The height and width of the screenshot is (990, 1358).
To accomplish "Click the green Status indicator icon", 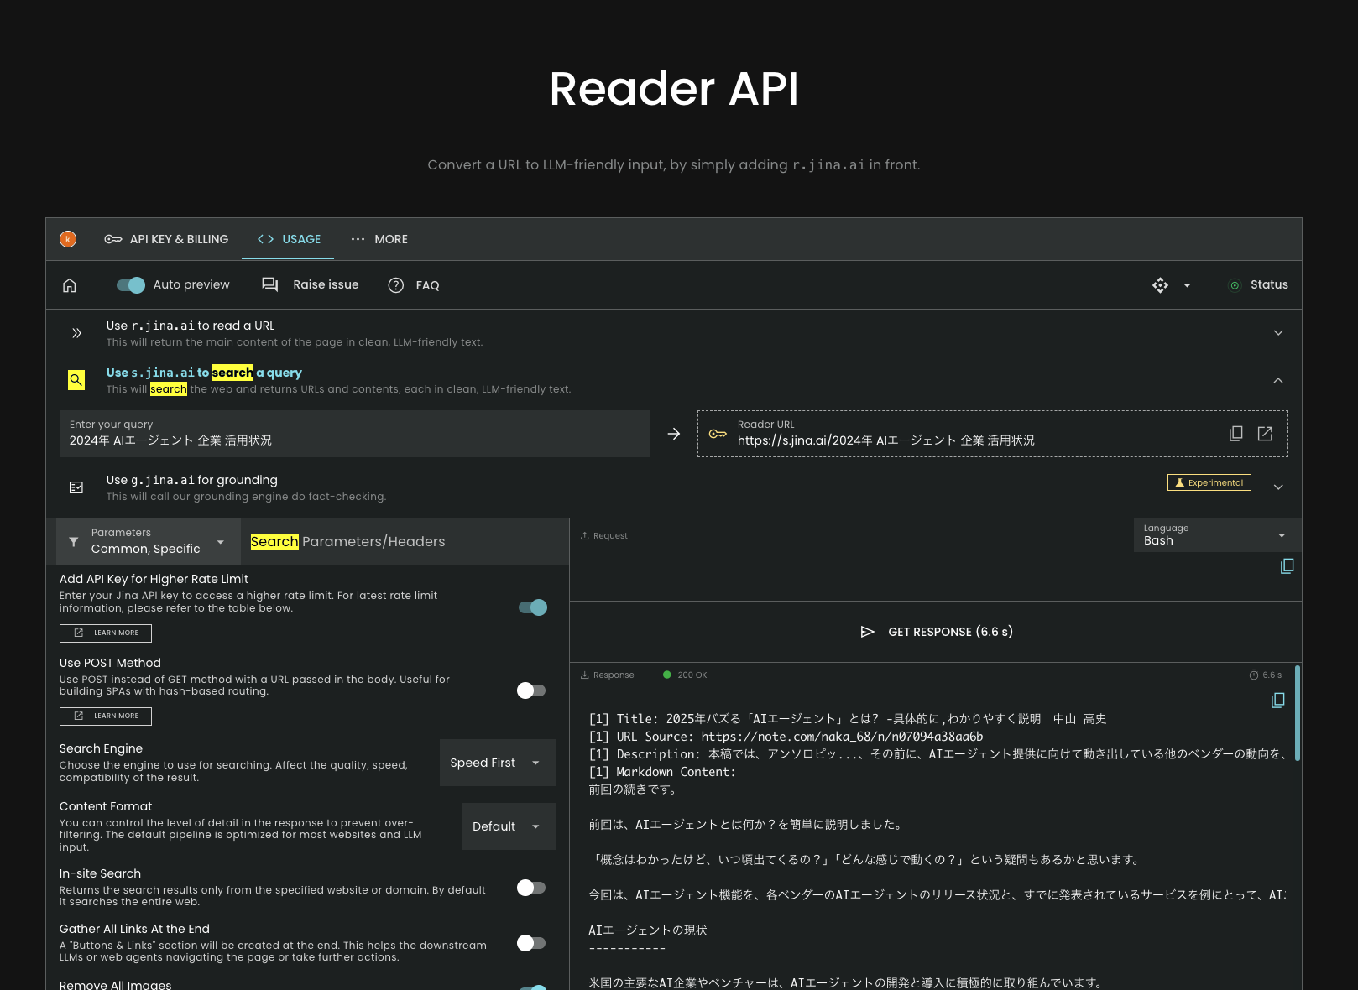I will pos(1235,285).
